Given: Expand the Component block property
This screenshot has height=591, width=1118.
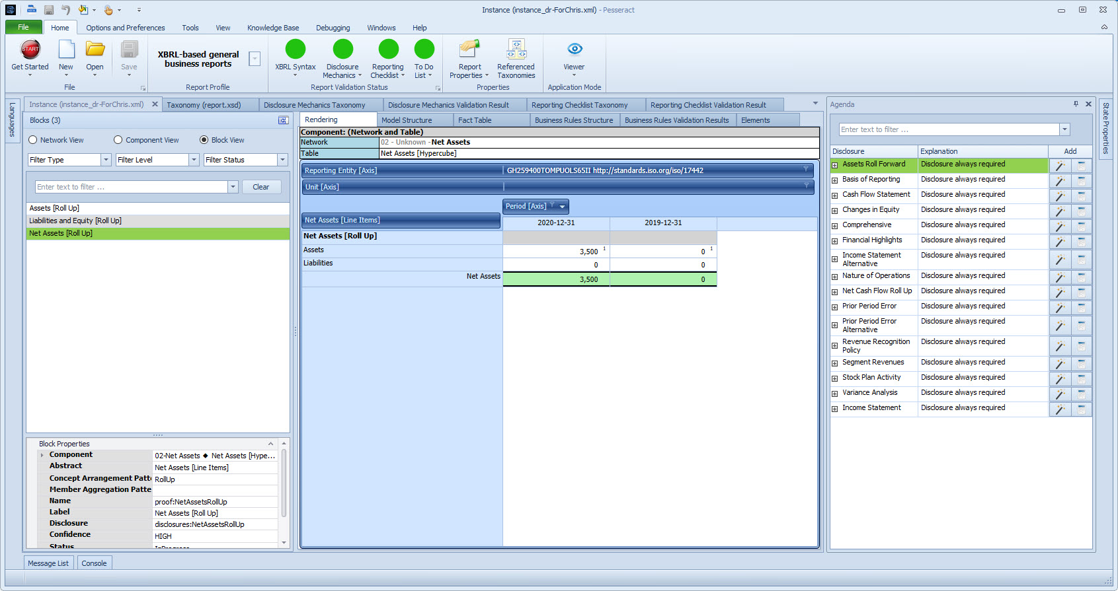Looking at the screenshot, I should [x=42, y=455].
